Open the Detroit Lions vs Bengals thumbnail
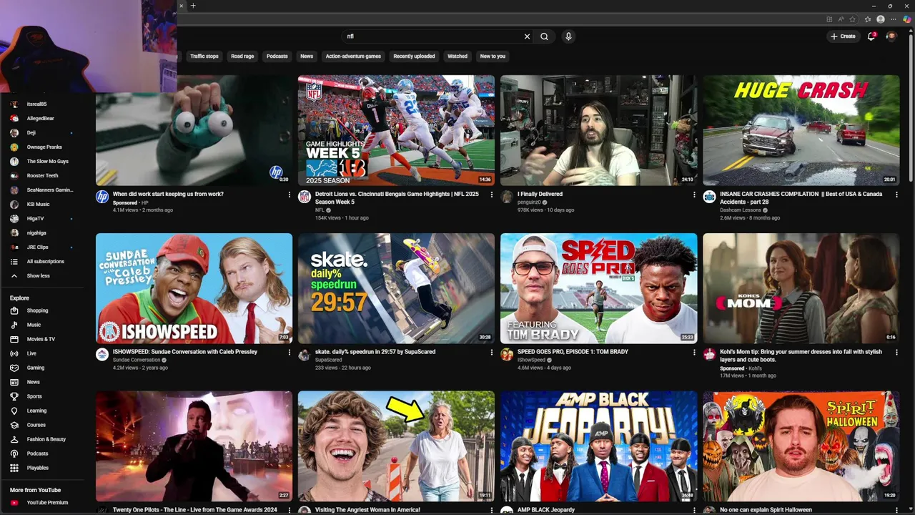Screen dimensions: 915x515 396,130
